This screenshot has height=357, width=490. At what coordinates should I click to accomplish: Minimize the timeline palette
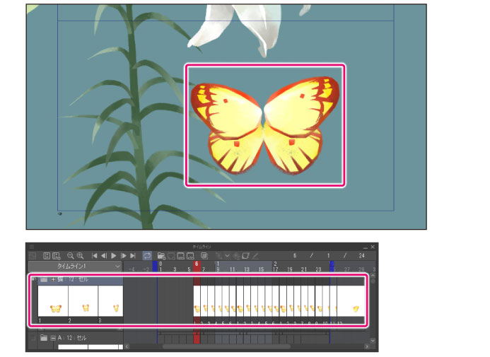pos(366,247)
